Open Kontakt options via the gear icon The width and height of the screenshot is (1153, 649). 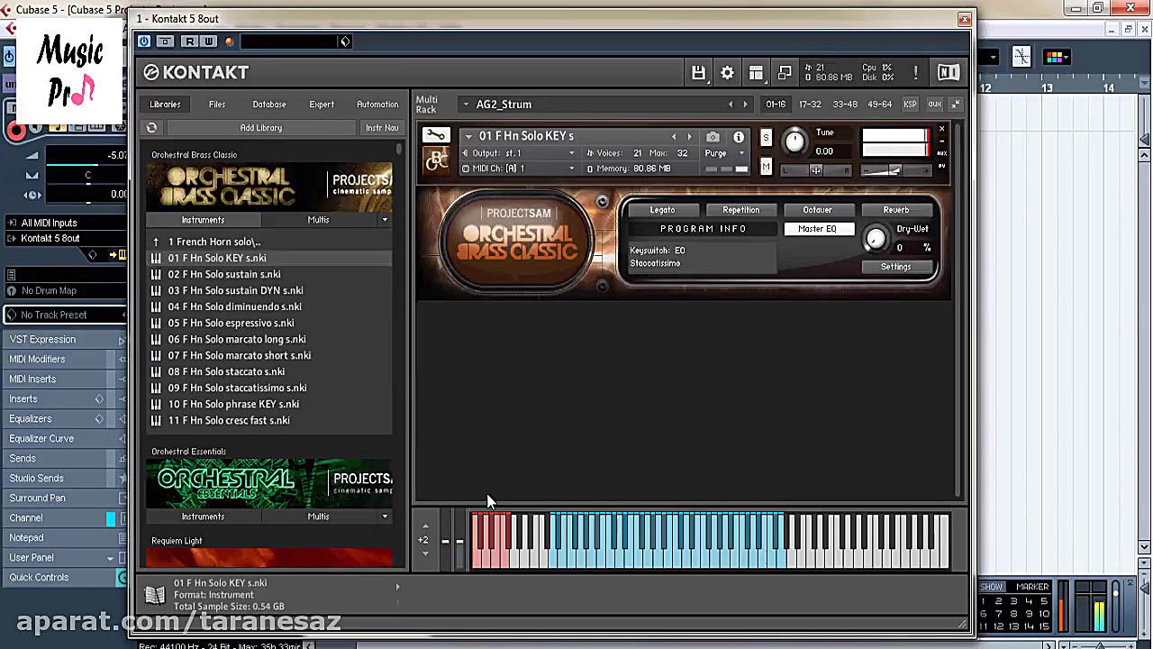point(727,73)
